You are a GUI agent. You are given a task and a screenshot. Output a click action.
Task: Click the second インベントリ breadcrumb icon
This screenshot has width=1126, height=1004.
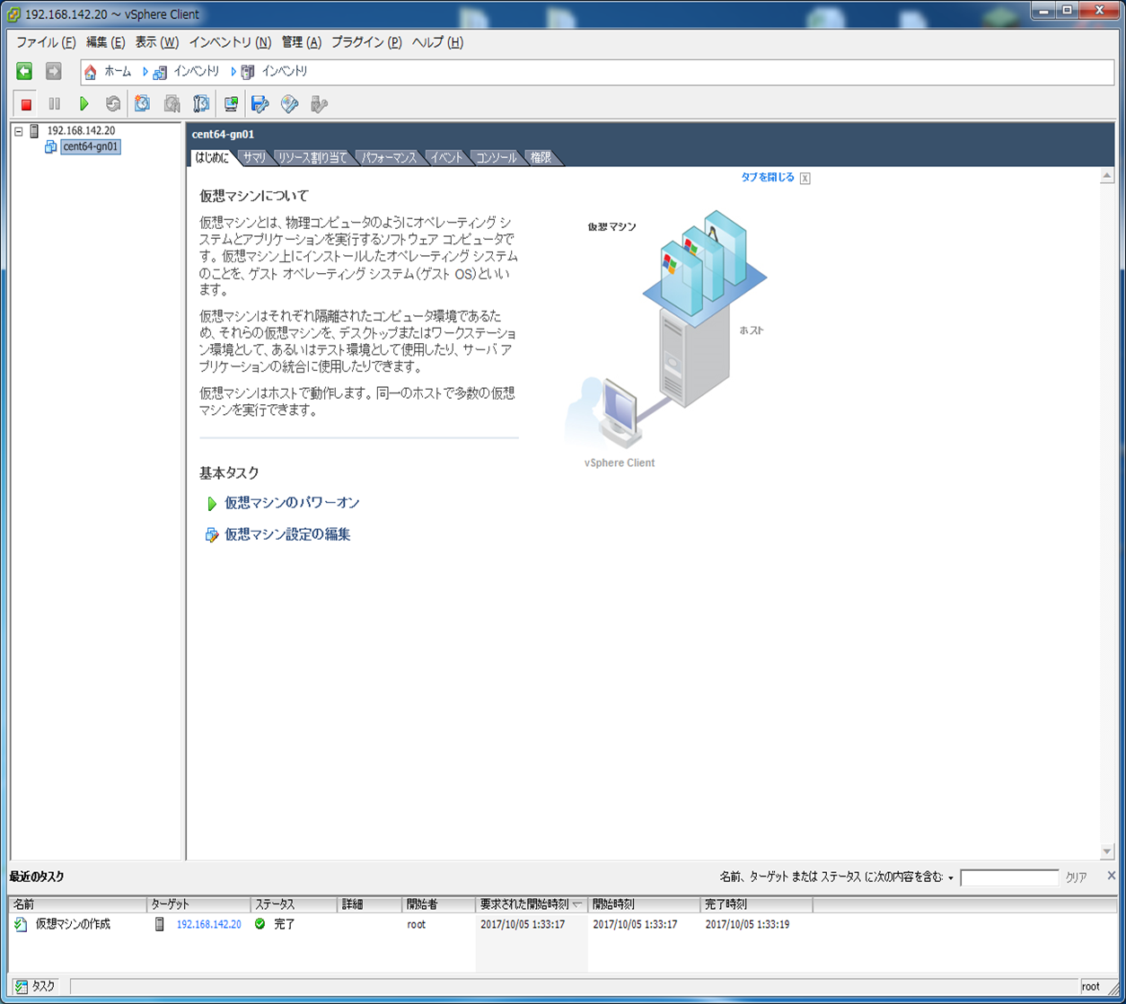(248, 72)
